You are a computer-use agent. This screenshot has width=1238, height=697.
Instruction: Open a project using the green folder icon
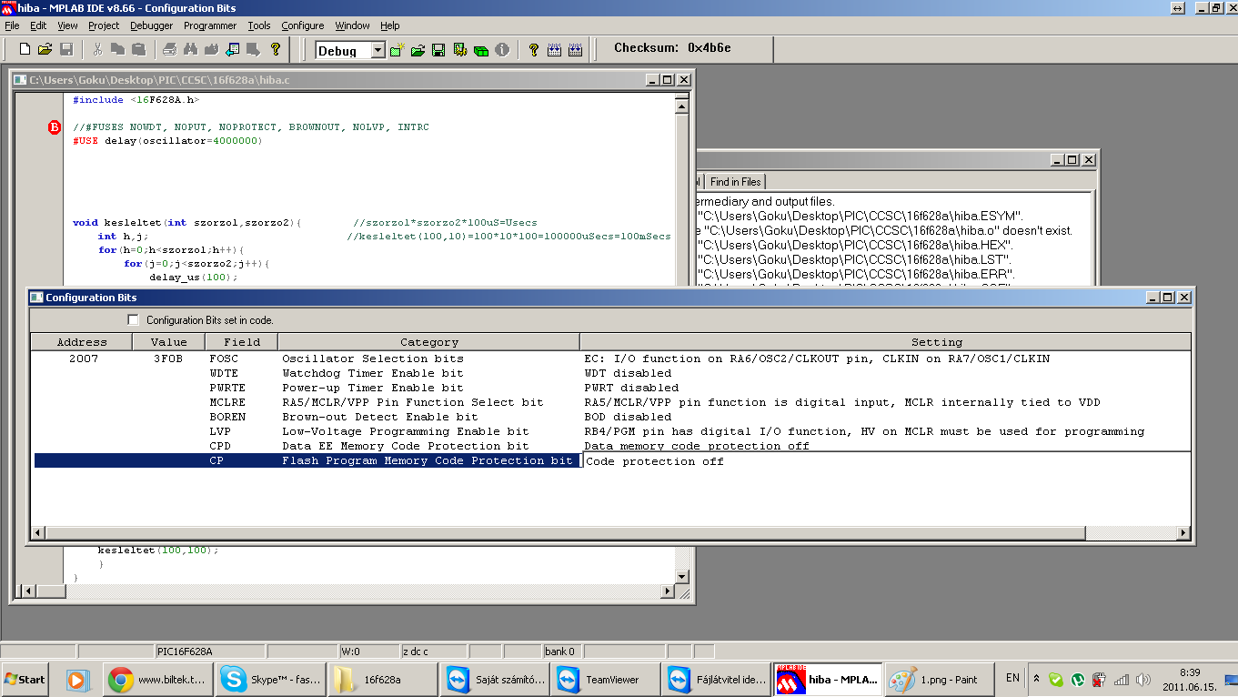click(418, 50)
